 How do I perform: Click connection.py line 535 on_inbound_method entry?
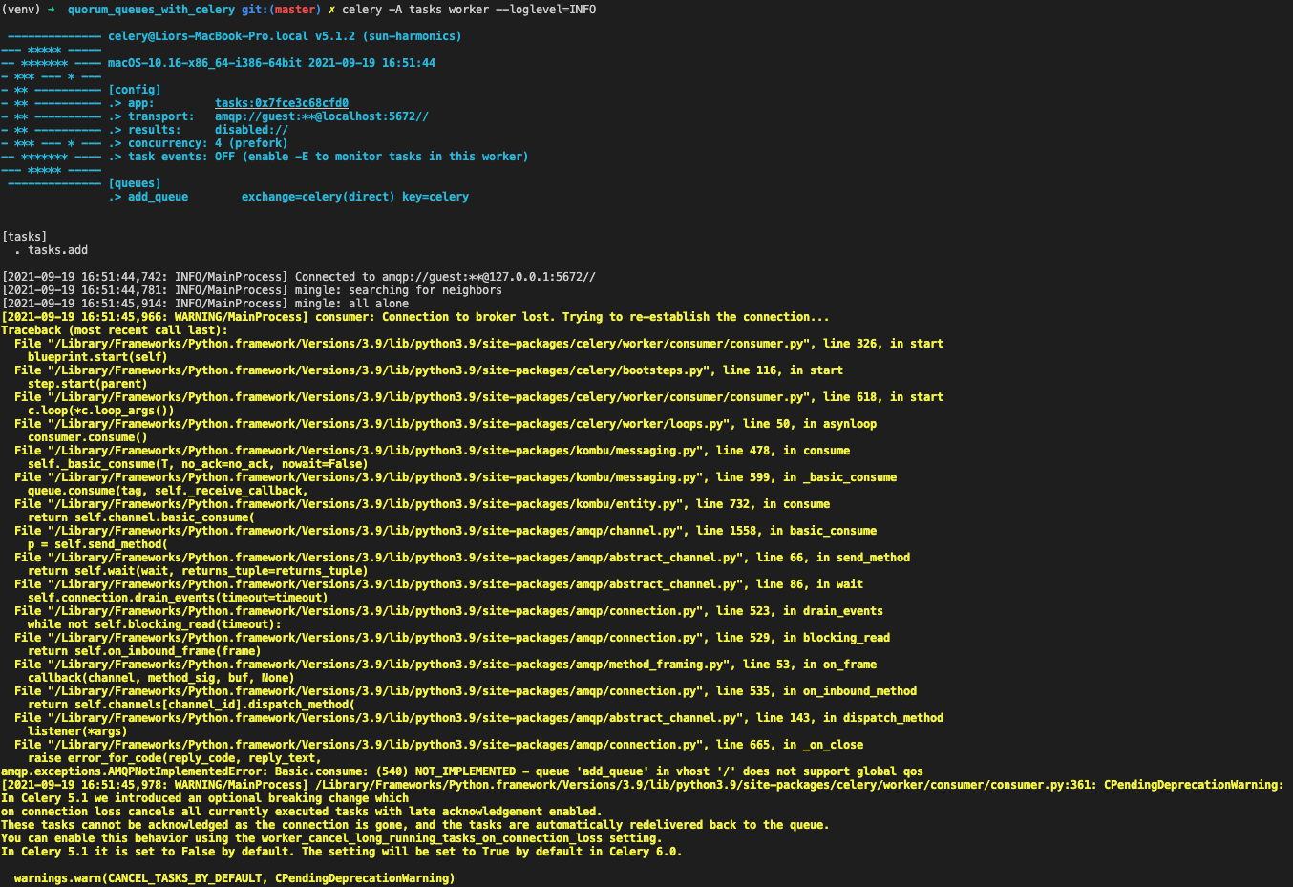tap(465, 691)
